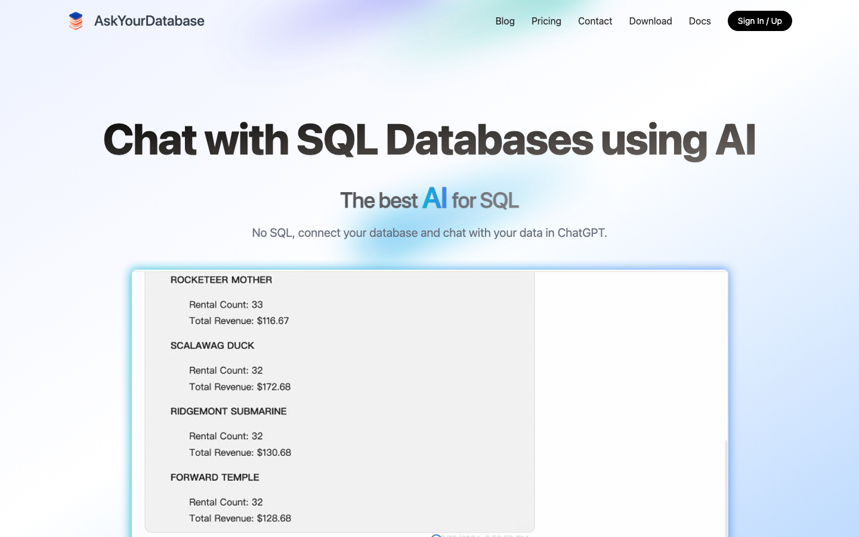The image size is (859, 537).
Task: Click the 'No SQL, connect your database' tagline
Action: click(429, 233)
